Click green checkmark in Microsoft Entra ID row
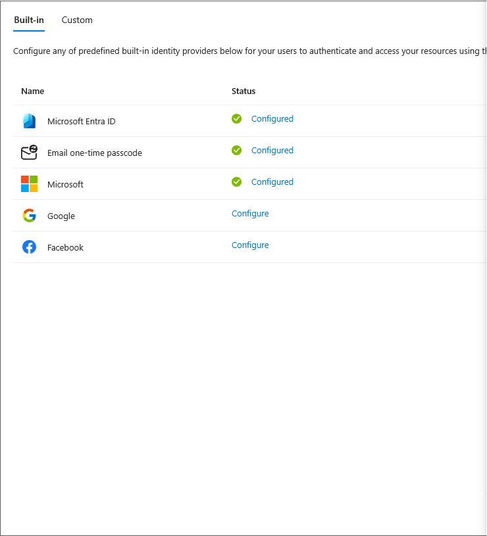Viewport: 487px width, 536px height. click(x=236, y=118)
